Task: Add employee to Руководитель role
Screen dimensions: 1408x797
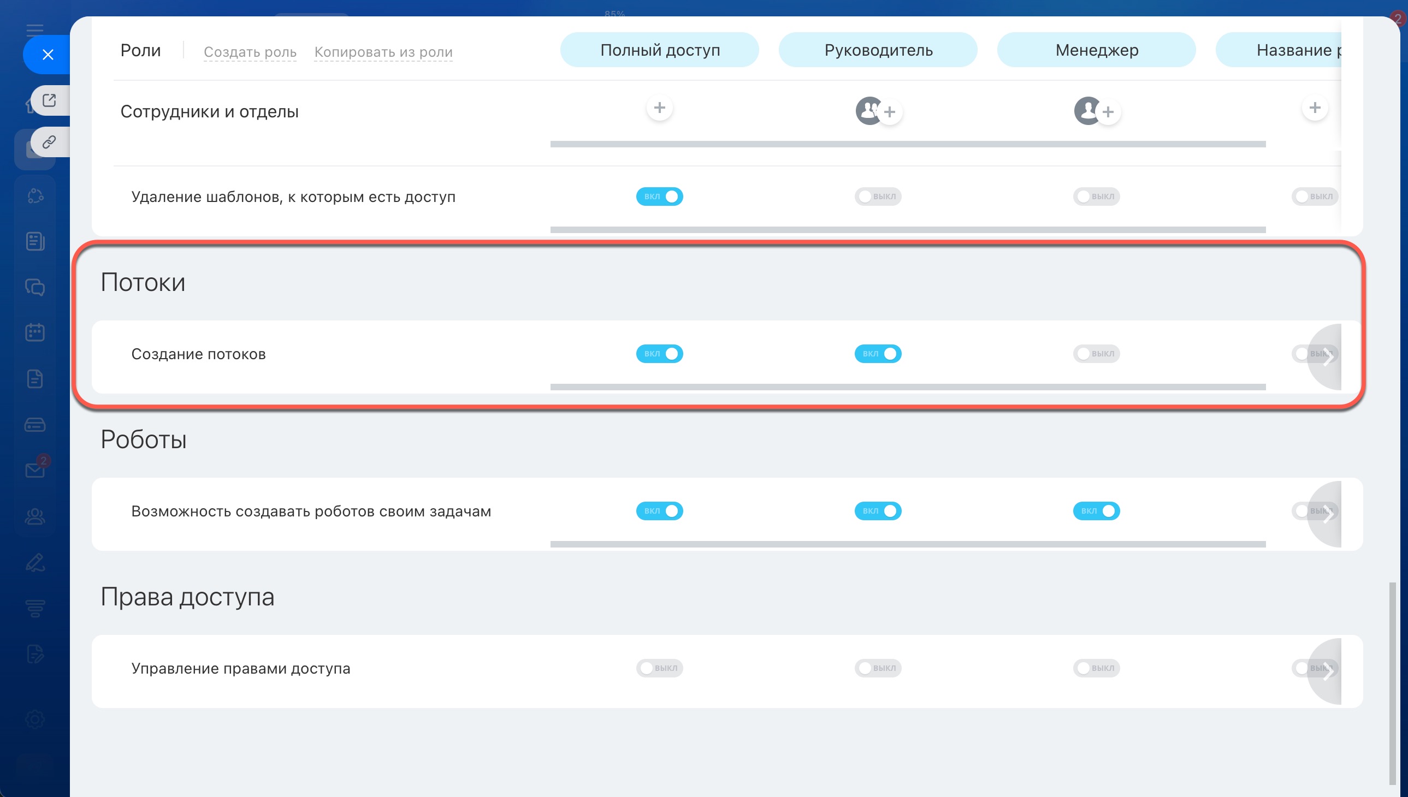Action: pos(889,112)
